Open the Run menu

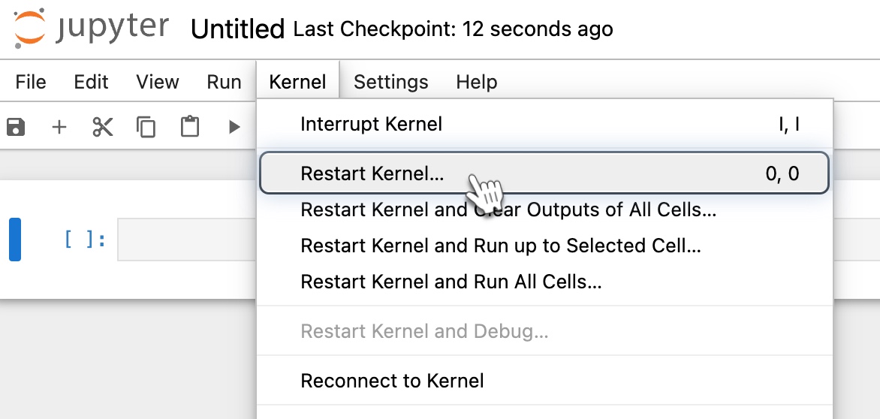[x=223, y=82]
